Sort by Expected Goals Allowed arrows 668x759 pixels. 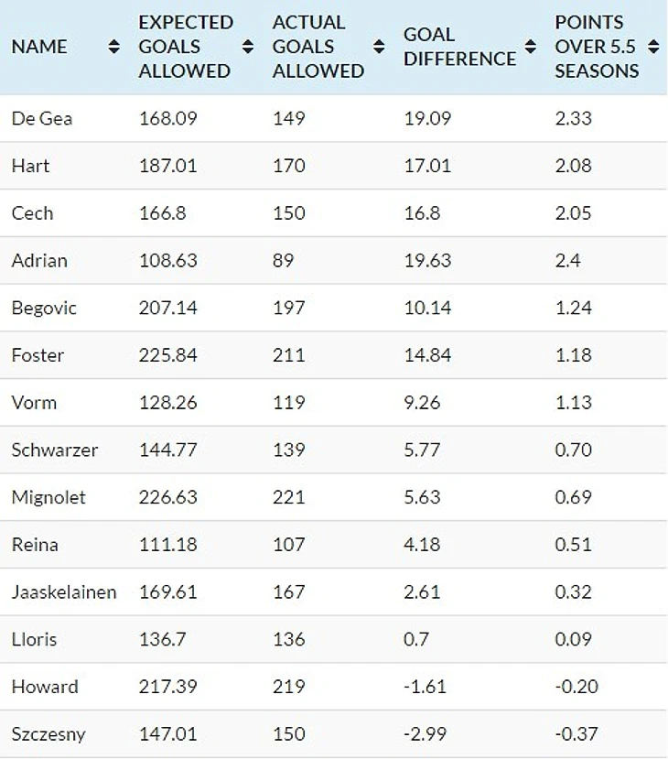247,47
